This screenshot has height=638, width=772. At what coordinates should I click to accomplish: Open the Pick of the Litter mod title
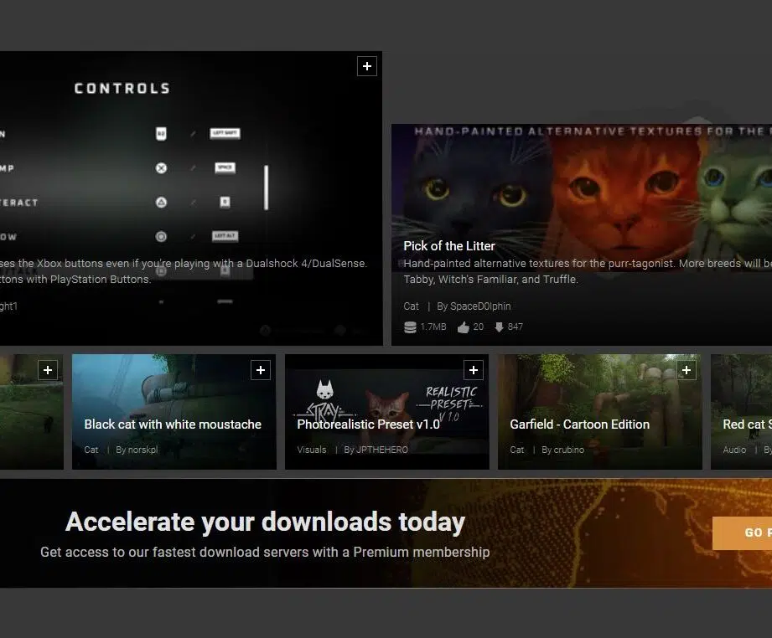click(449, 246)
